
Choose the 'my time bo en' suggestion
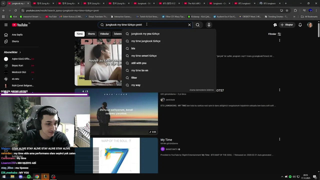(169, 70)
